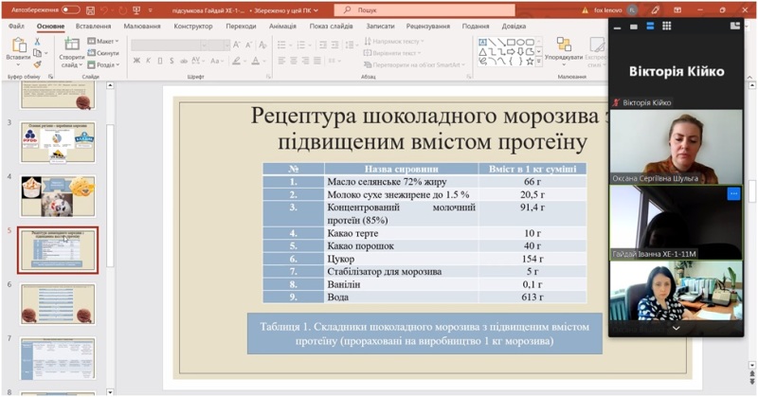Click the Align text left icon

(281, 61)
